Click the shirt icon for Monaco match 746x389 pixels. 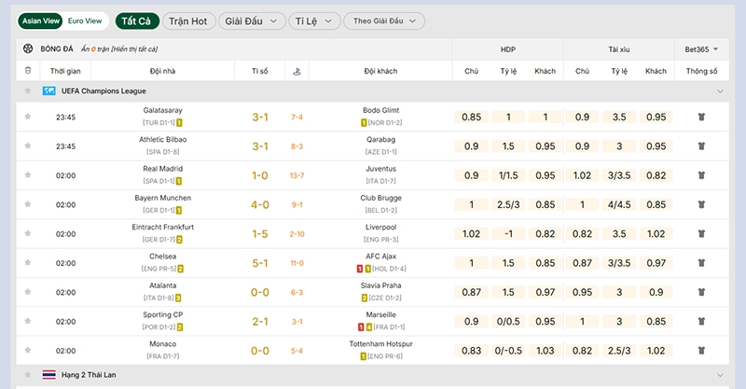[x=701, y=351]
